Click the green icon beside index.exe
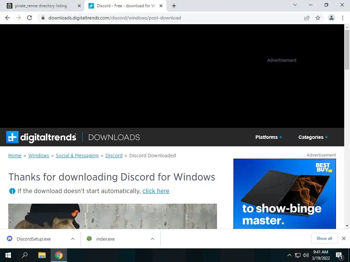The height and width of the screenshot is (262, 350). 89,238
